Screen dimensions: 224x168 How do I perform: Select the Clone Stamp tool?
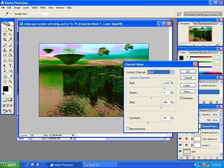(x=4, y=50)
